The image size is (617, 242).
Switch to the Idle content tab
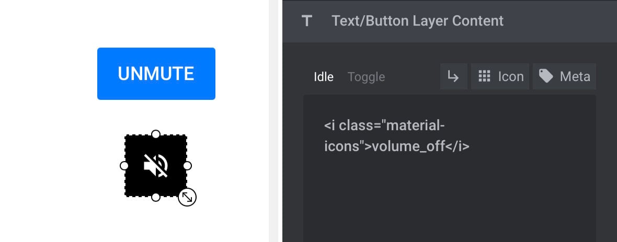[x=324, y=77]
